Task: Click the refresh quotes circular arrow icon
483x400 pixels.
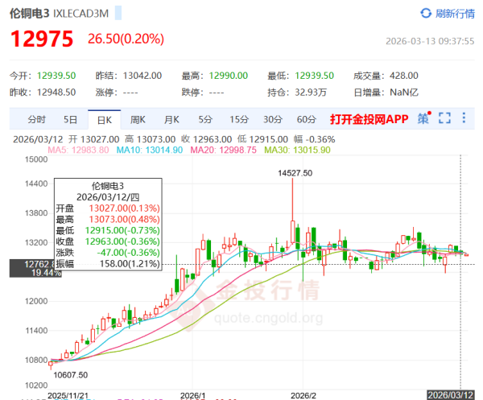Action: coord(426,13)
